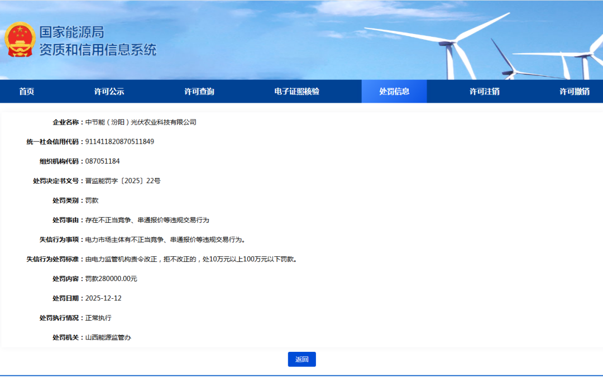Screen dimensions: 603x377
Task: Click the 资质和信用信息系统 header title
Action: 98,50
